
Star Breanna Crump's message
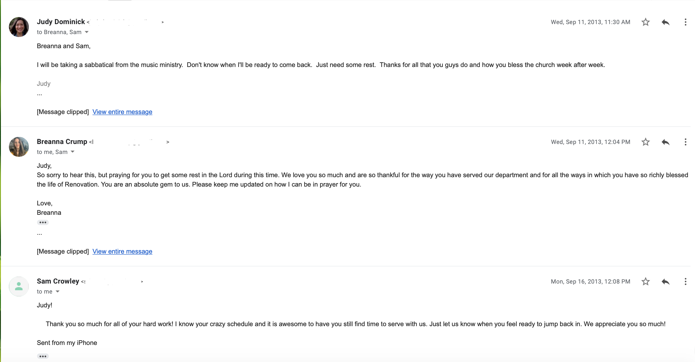pos(645,142)
